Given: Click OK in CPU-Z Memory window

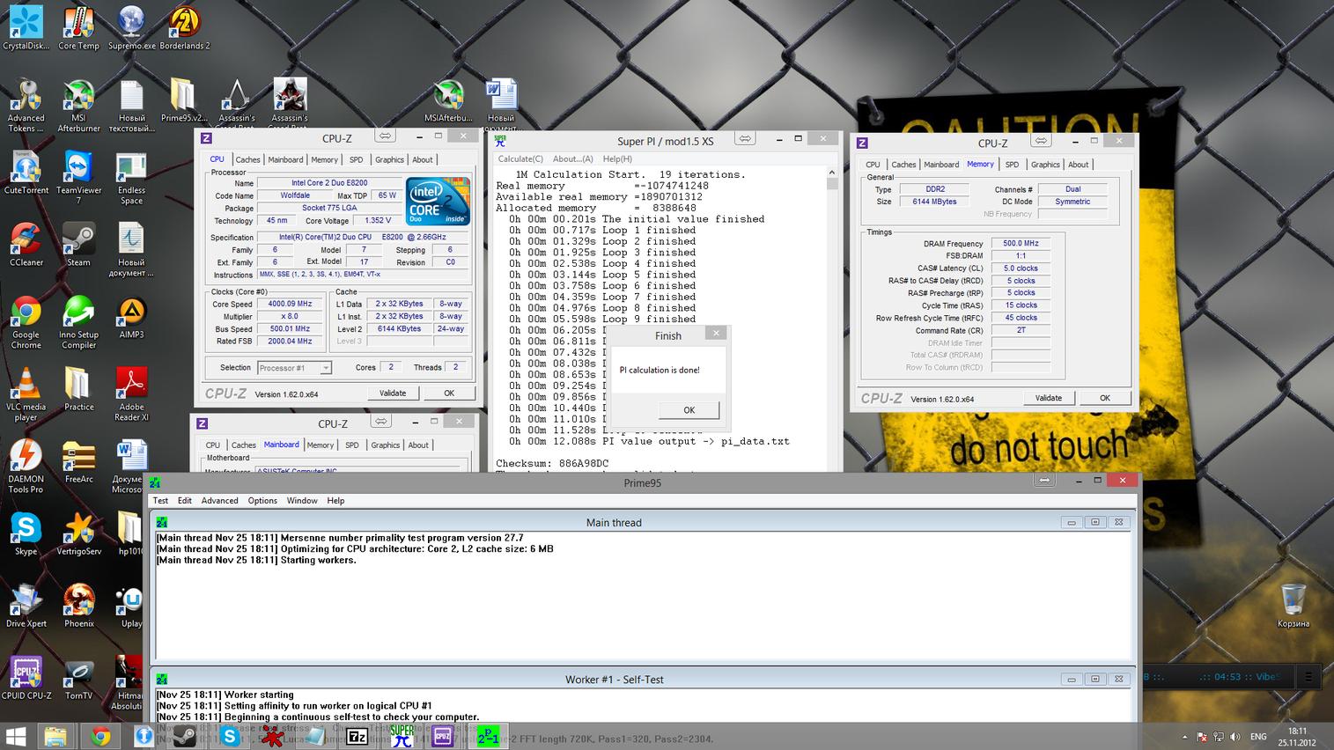Looking at the screenshot, I should 1105,398.
